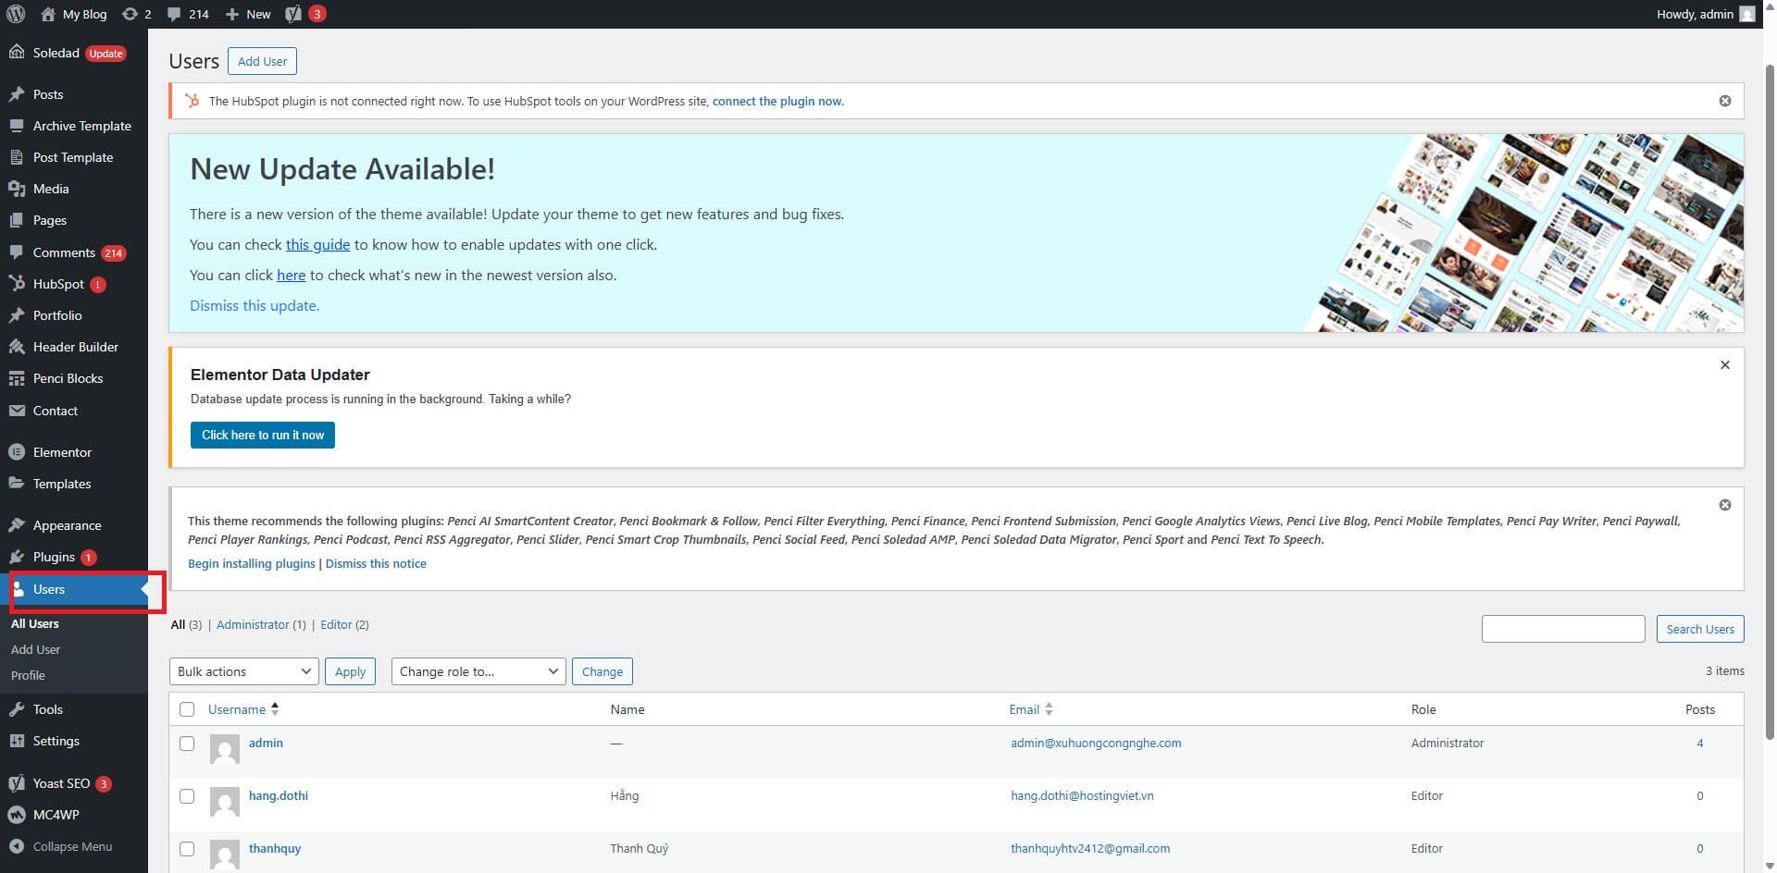This screenshot has height=873, width=1777.
Task: Open the Bulk actions dropdown
Action: tap(243, 670)
